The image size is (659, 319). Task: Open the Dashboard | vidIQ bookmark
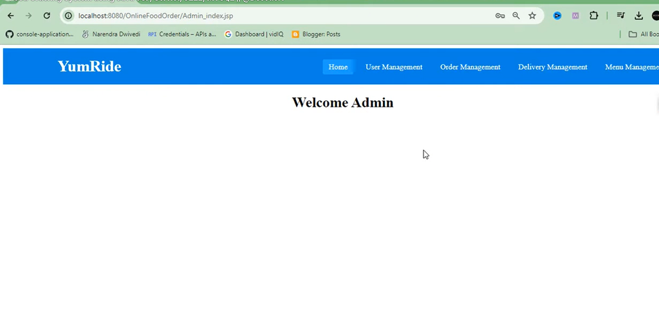pos(254,35)
